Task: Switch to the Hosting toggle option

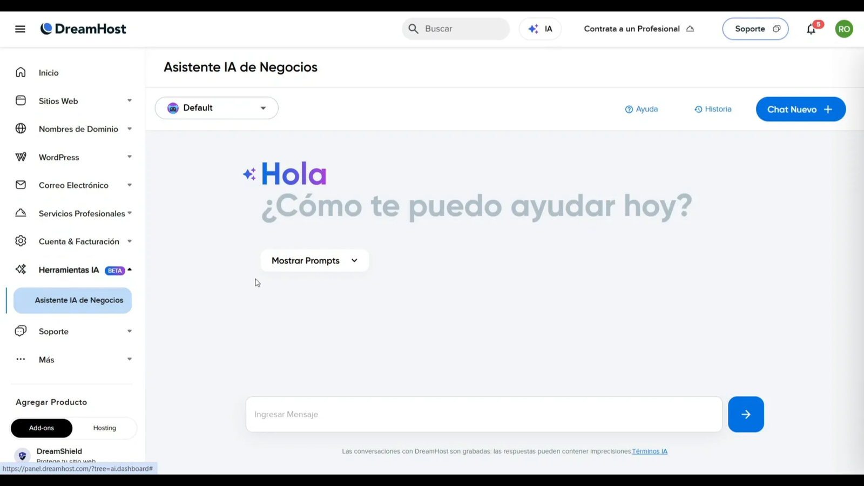Action: [x=104, y=428]
